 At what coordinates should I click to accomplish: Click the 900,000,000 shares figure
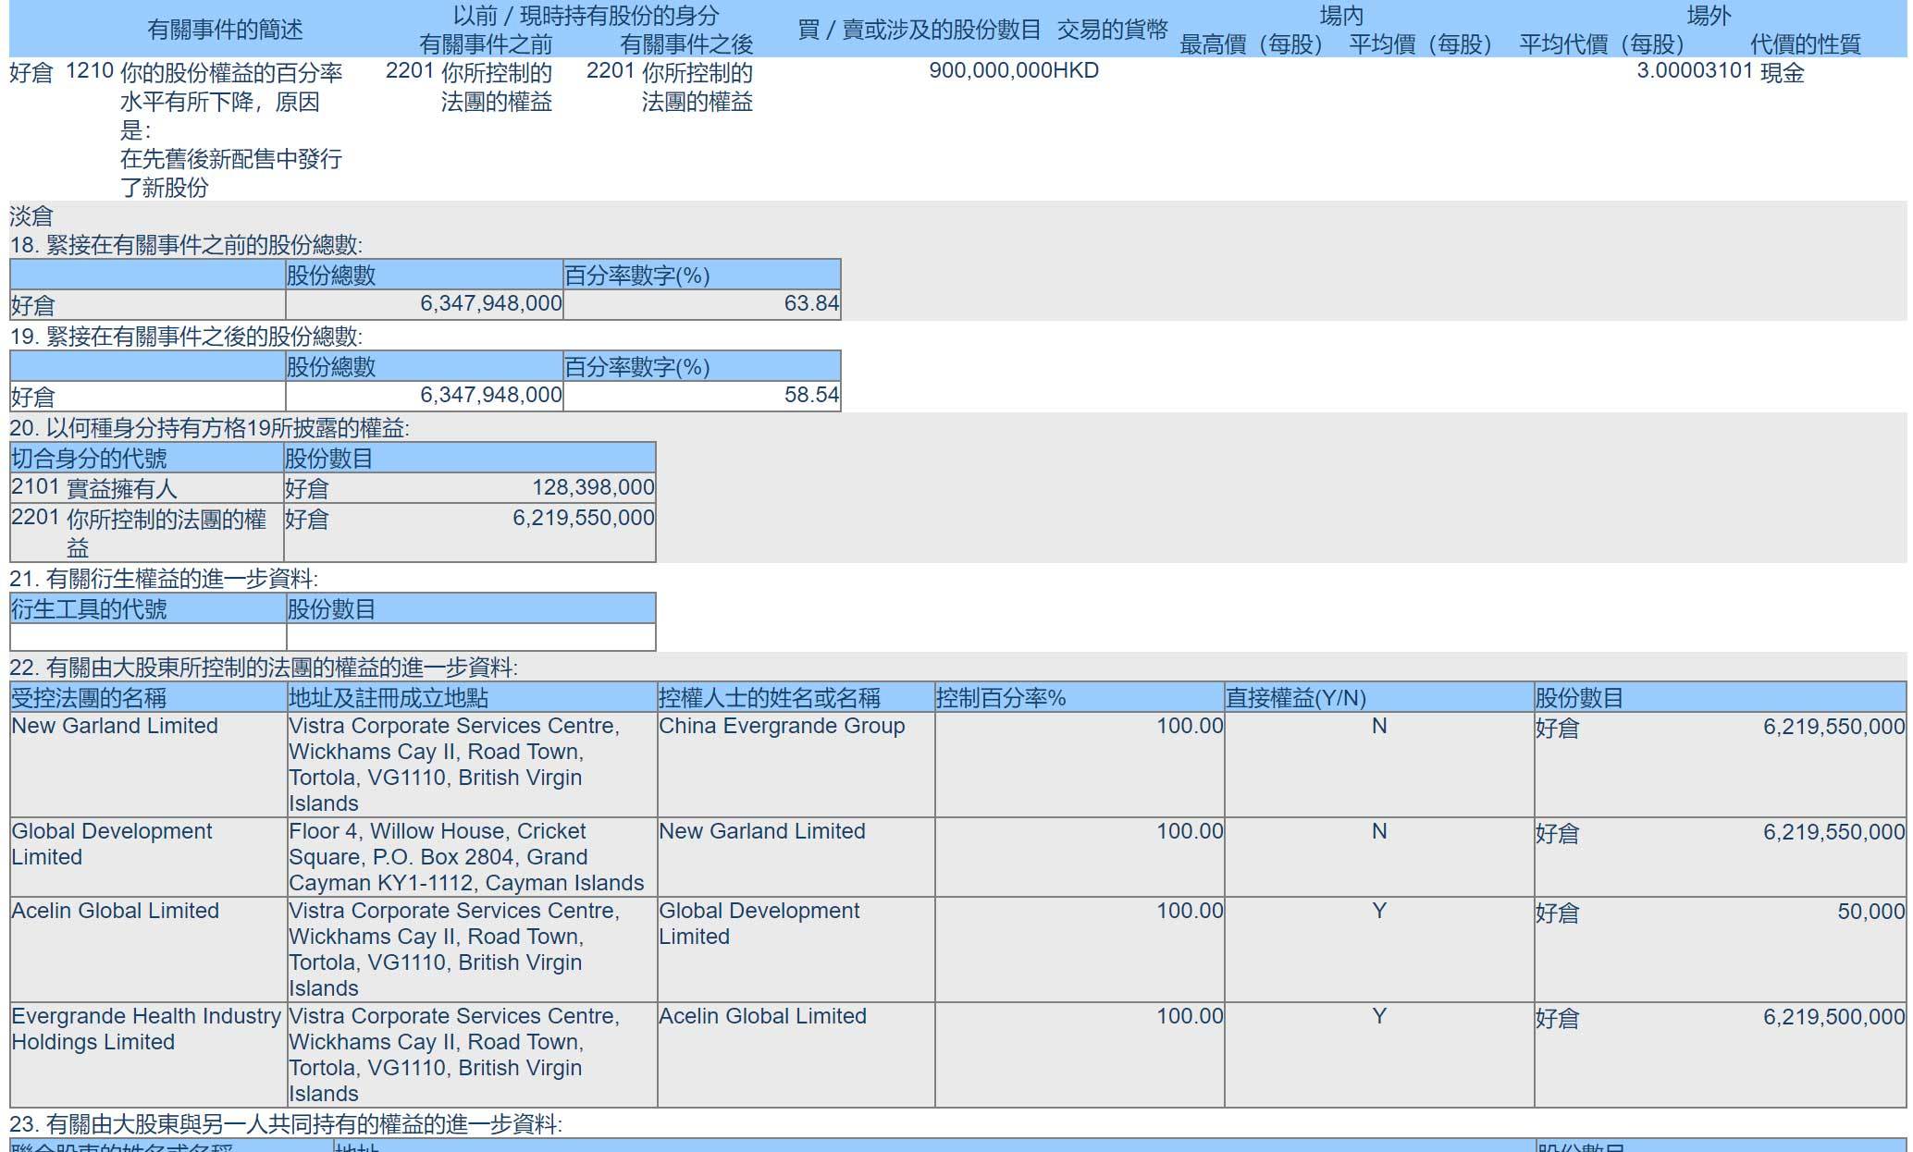(991, 71)
